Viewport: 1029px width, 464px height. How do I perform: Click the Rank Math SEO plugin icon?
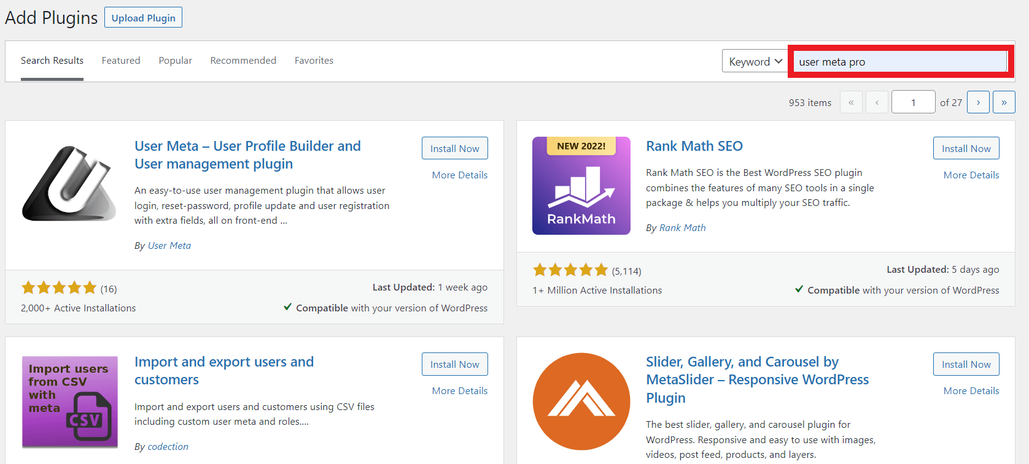tap(581, 186)
